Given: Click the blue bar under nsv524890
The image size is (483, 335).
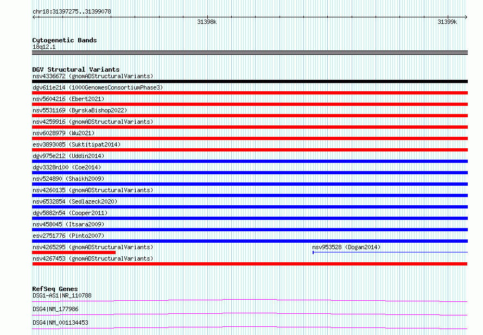Looking at the screenshot, I should tap(250, 184).
